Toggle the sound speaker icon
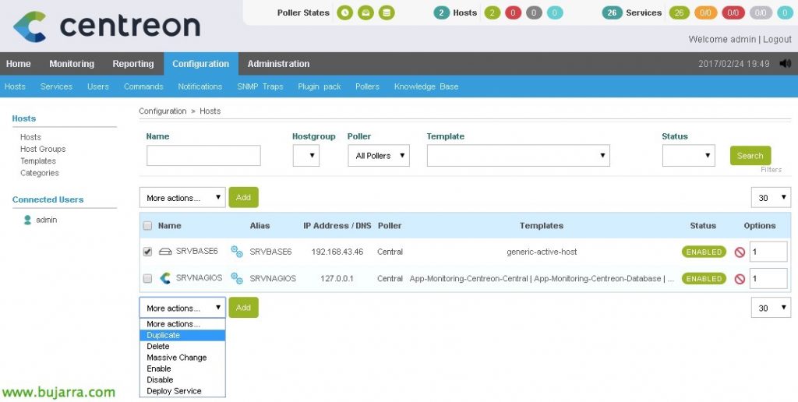 [786, 64]
